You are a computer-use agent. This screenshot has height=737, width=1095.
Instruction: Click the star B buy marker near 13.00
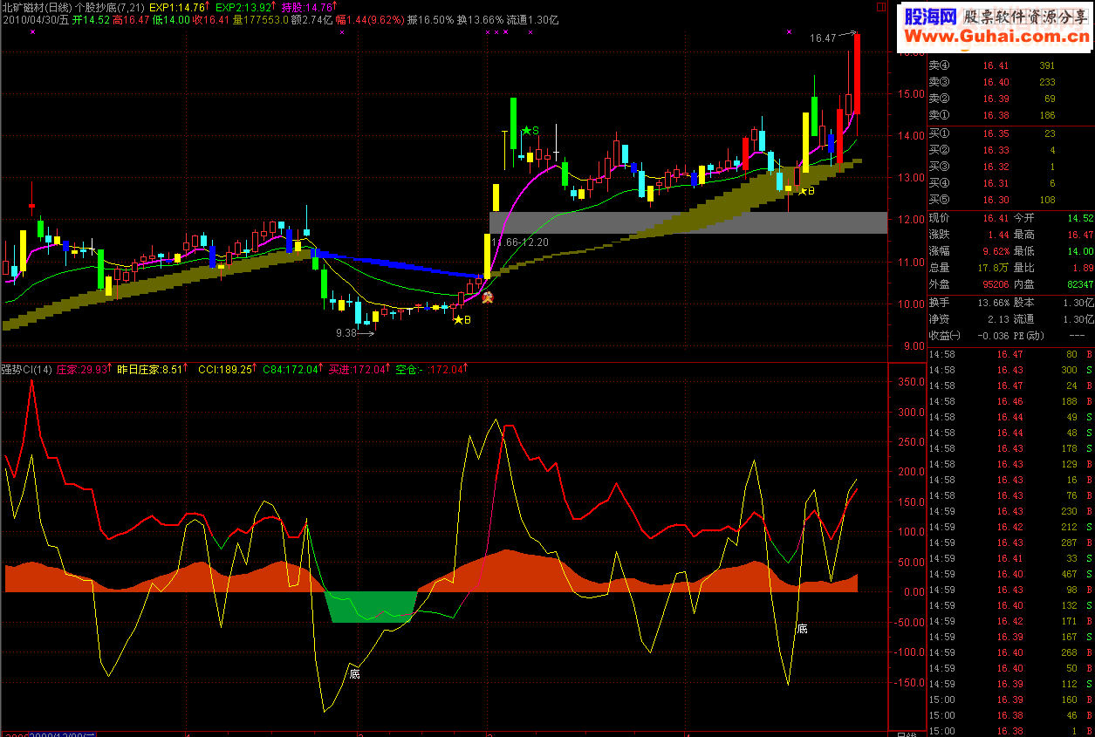[x=806, y=190]
